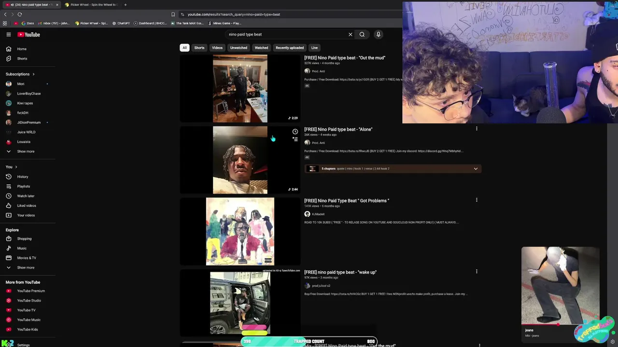This screenshot has width=618, height=347.
Task: Open the YouTube hamburger guide menu
Action: click(9, 34)
